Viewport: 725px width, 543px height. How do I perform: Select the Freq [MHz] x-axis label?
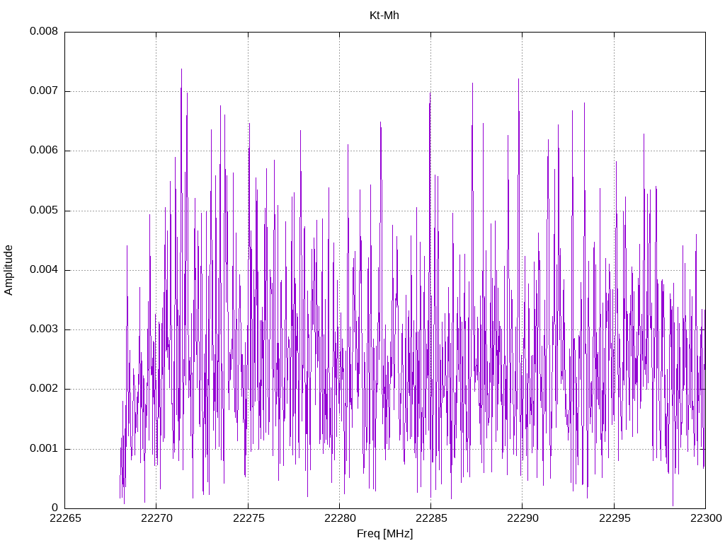point(384,534)
